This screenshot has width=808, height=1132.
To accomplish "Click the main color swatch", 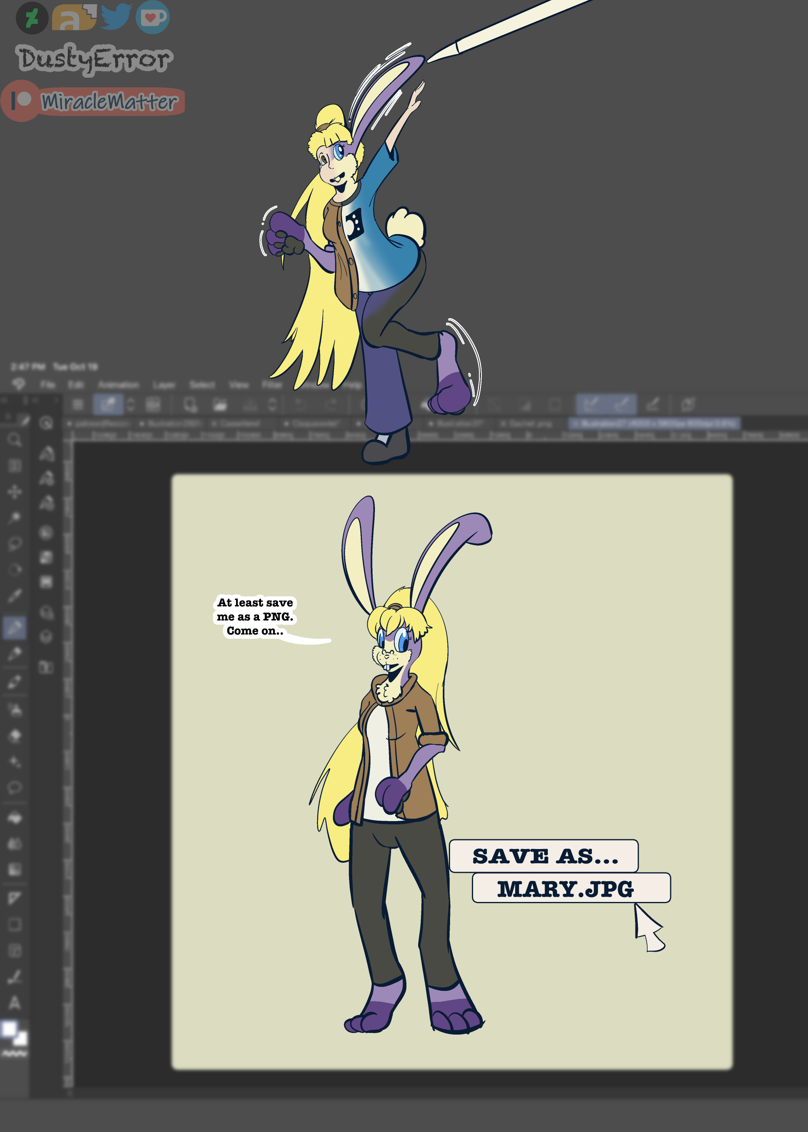I will 9,1029.
